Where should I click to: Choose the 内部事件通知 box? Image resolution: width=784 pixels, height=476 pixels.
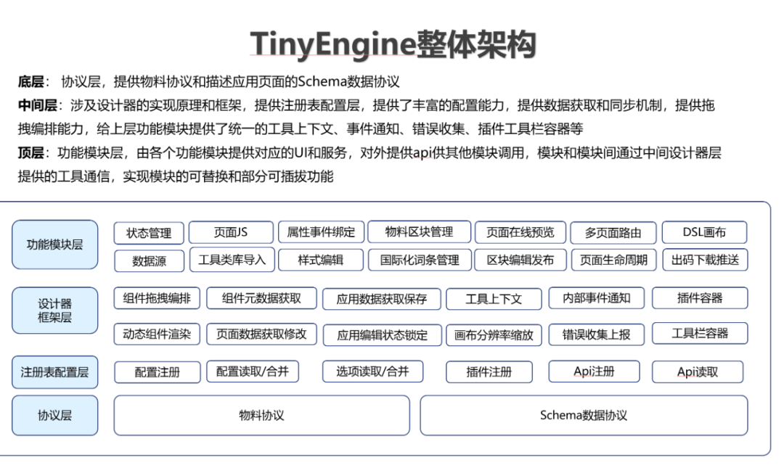[597, 298]
